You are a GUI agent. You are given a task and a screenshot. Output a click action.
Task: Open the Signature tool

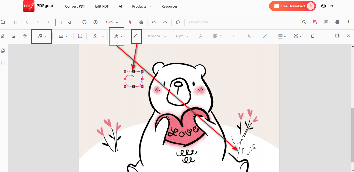click(117, 36)
